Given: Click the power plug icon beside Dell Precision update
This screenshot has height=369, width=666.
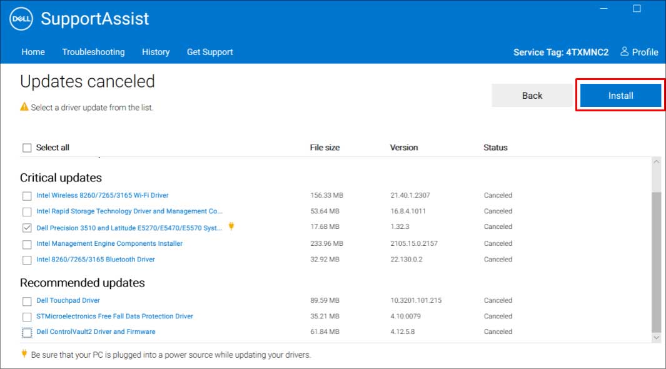Looking at the screenshot, I should click(231, 226).
